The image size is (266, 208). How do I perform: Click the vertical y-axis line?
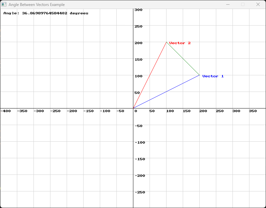134,149
